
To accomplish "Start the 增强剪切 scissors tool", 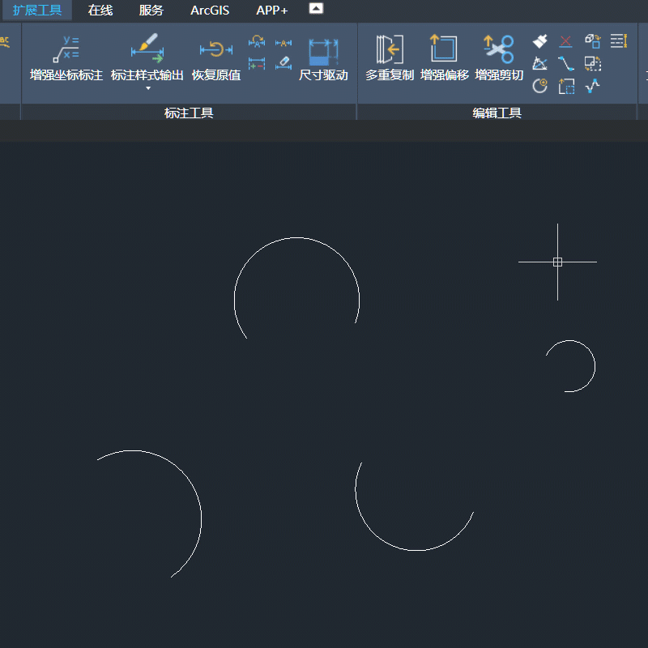I will click(x=499, y=58).
